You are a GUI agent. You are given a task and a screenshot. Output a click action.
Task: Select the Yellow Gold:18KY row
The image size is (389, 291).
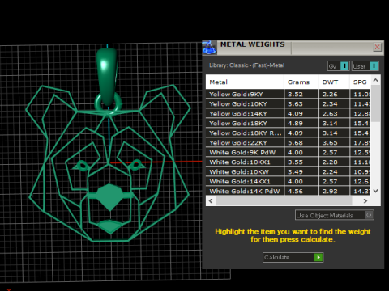[289, 124]
